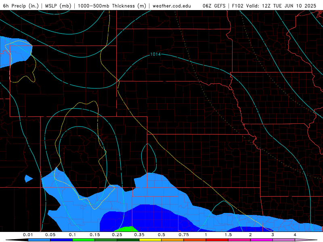
Task: Click the red 1–1.5 legend swatch
Action: (217, 240)
